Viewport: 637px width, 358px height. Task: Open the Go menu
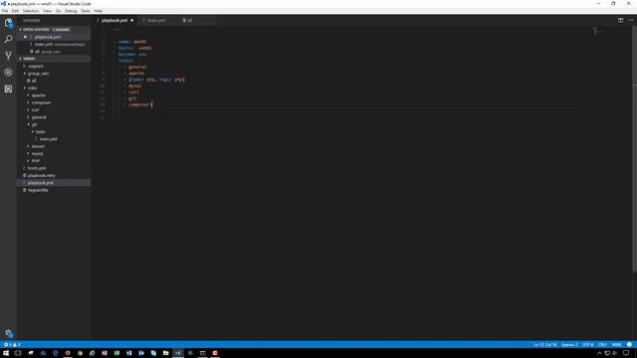pyautogui.click(x=58, y=11)
